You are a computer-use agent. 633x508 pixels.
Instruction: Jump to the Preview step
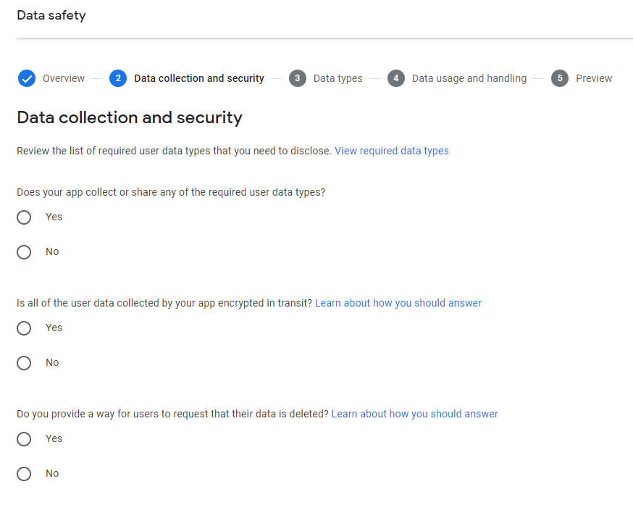point(594,78)
